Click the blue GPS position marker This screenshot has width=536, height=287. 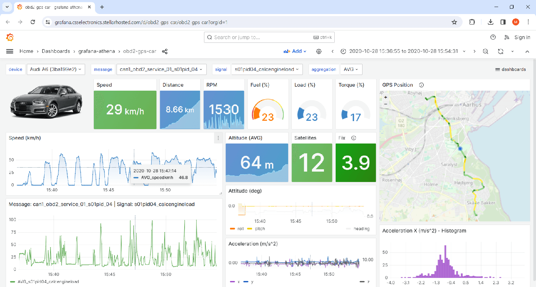click(x=460, y=148)
